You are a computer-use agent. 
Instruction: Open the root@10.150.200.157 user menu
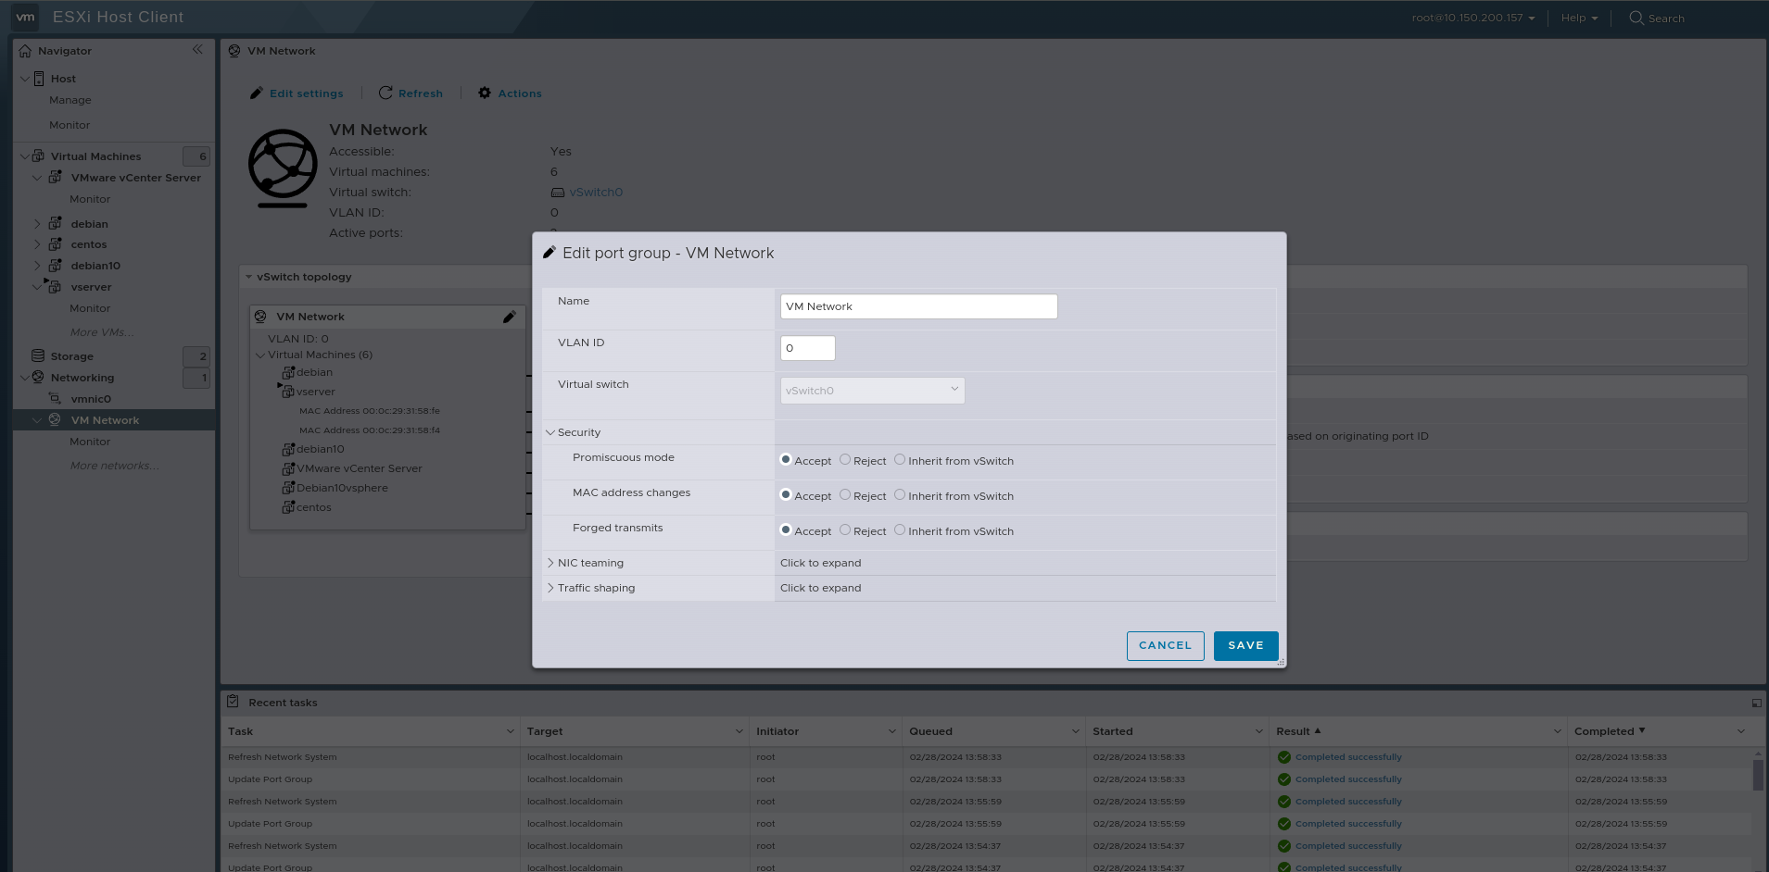pos(1472,18)
